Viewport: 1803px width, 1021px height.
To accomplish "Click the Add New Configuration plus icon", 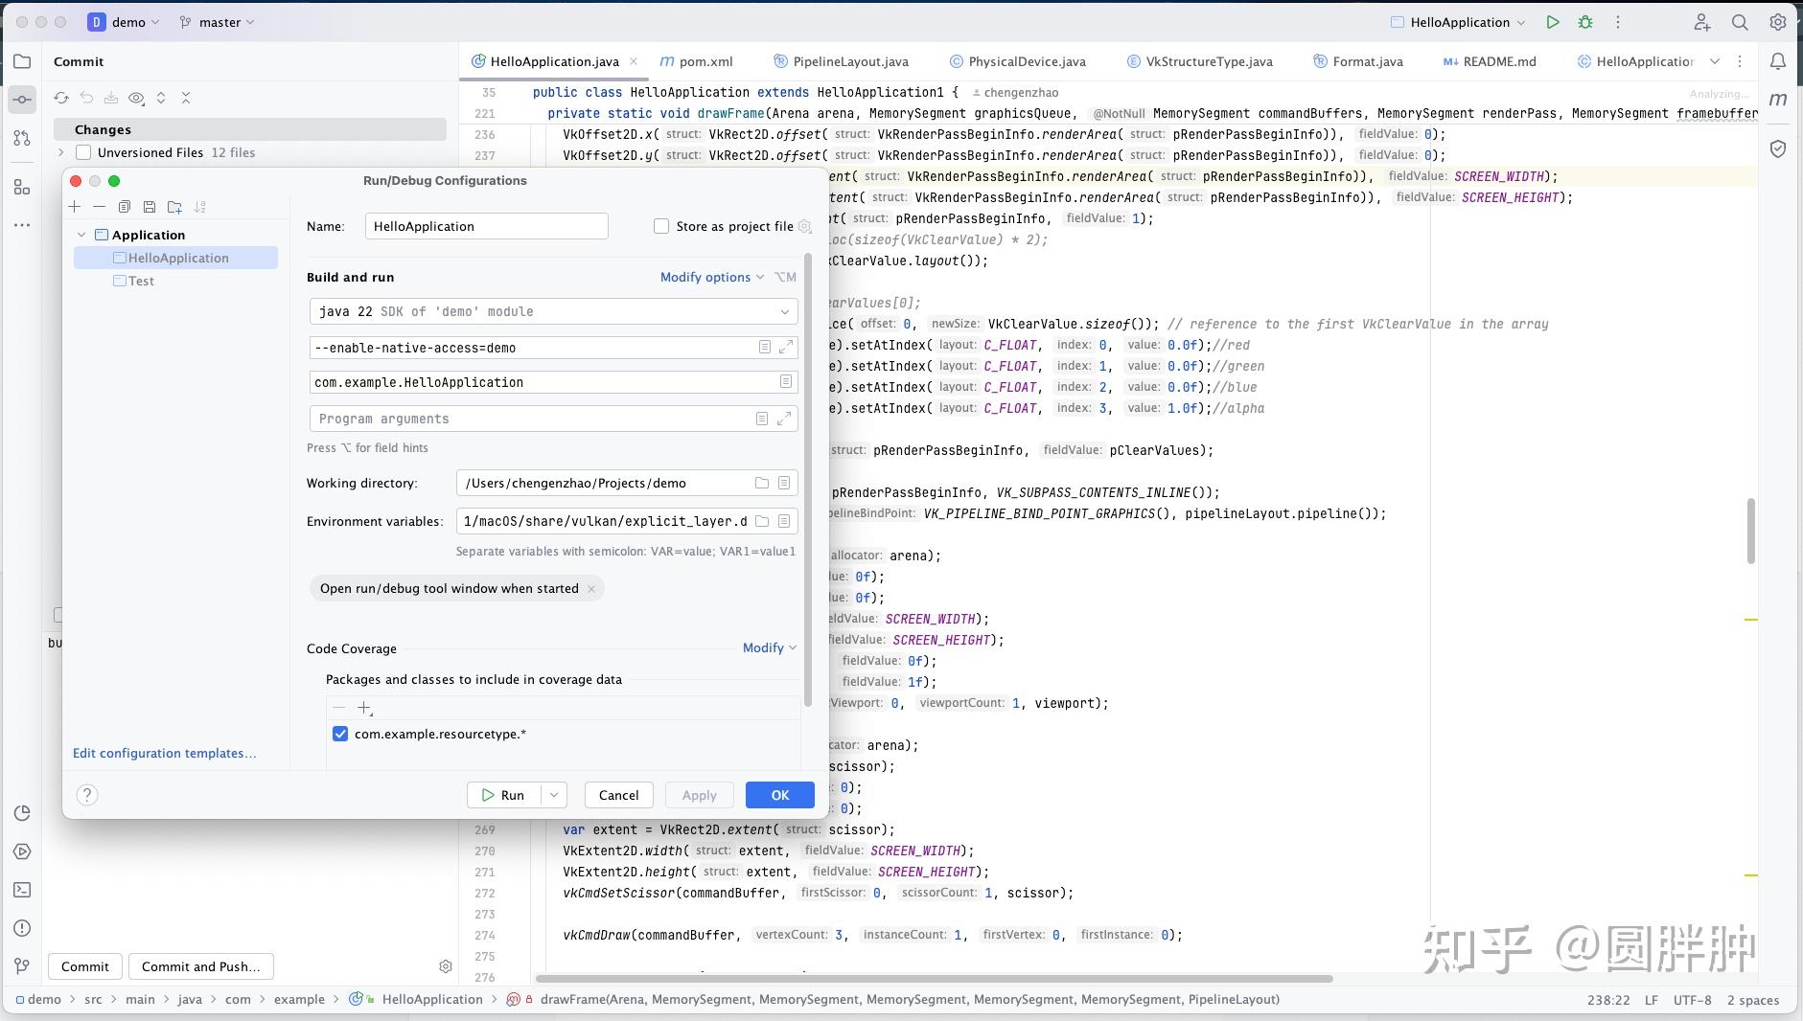I will [75, 207].
